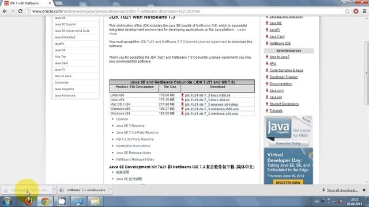Click Subscribe Today on Java Magazine banner
Image resolution: width=369 pixels, height=207 pixels.
(288, 143)
